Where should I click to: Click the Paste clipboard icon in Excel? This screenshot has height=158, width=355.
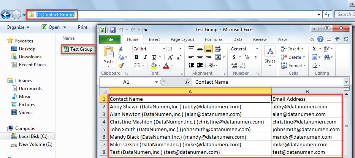(109, 52)
